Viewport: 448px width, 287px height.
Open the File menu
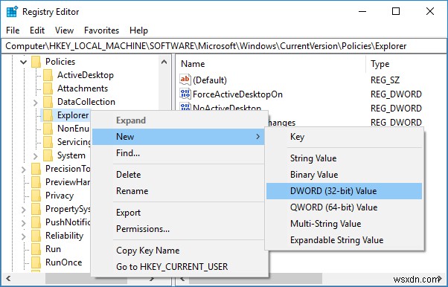[13, 30]
